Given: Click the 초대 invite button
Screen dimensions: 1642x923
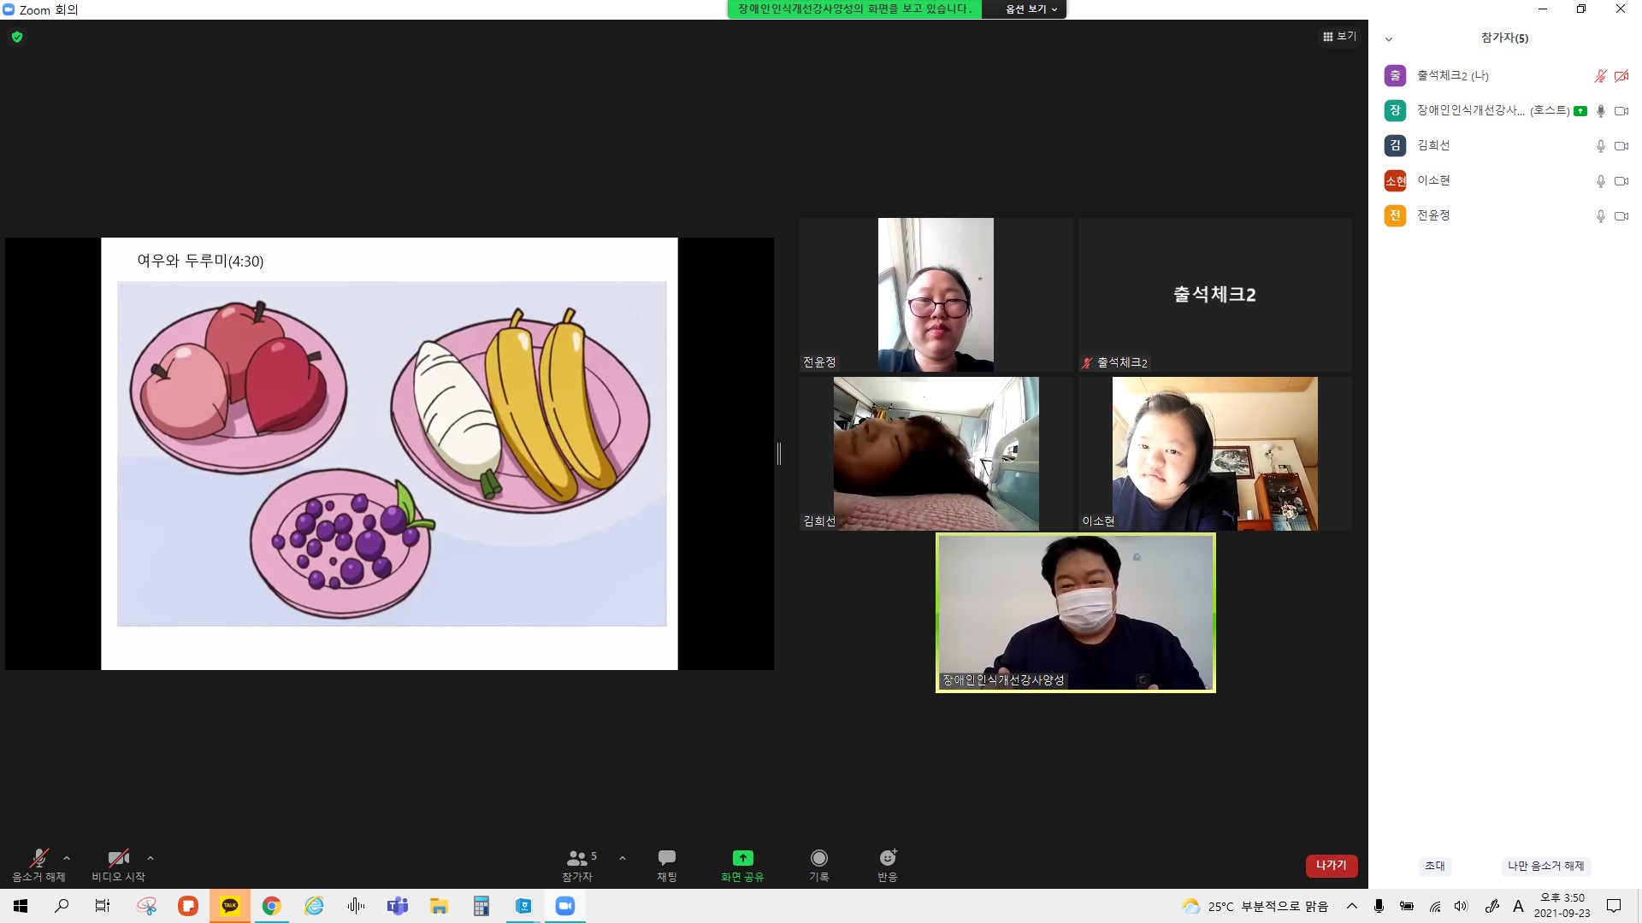Looking at the screenshot, I should coord(1435,866).
